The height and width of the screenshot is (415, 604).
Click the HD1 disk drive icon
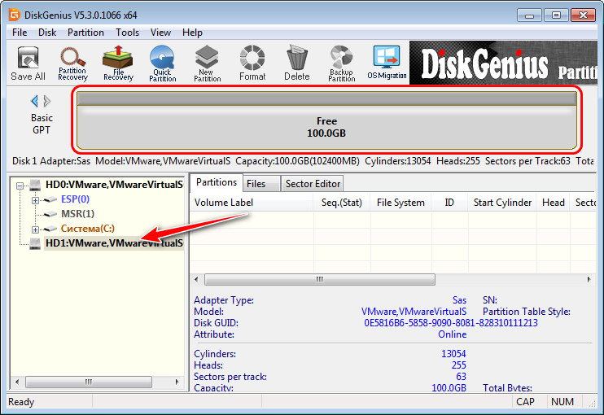(35, 243)
